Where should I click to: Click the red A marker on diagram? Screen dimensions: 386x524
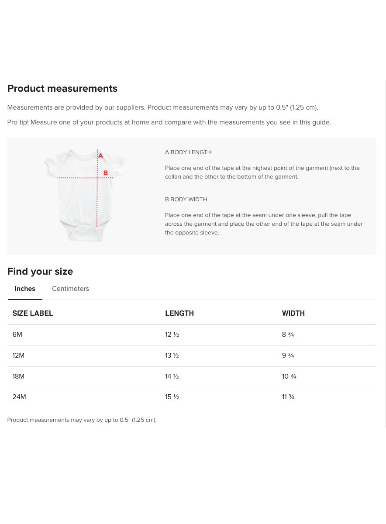(x=100, y=155)
